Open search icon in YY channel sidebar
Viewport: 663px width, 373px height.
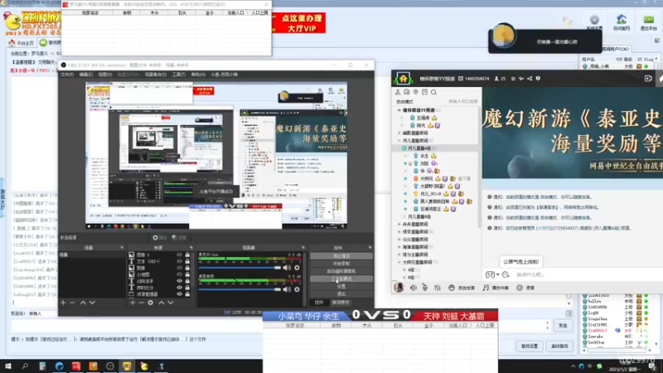[433, 92]
